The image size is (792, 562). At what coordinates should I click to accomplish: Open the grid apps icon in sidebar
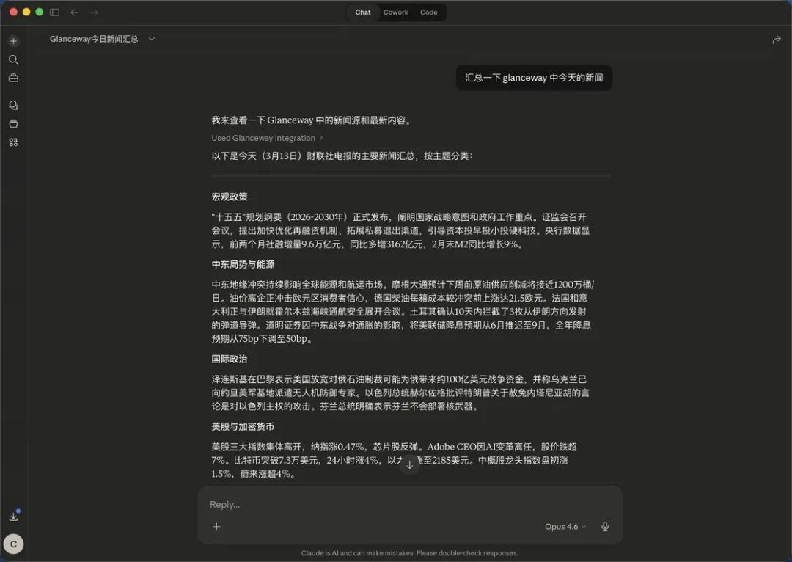14,142
